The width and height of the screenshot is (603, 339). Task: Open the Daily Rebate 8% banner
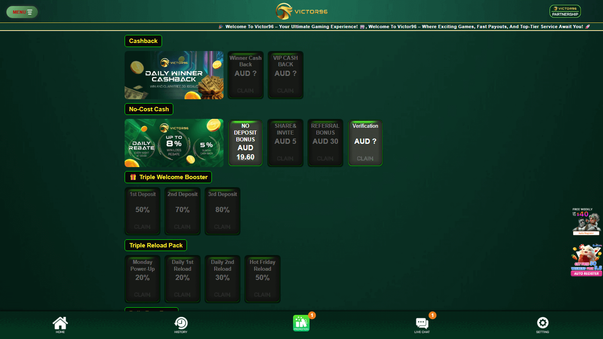(x=174, y=143)
